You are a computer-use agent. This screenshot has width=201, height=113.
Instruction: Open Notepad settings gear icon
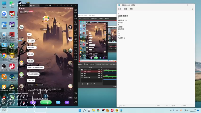click(x=192, y=9)
